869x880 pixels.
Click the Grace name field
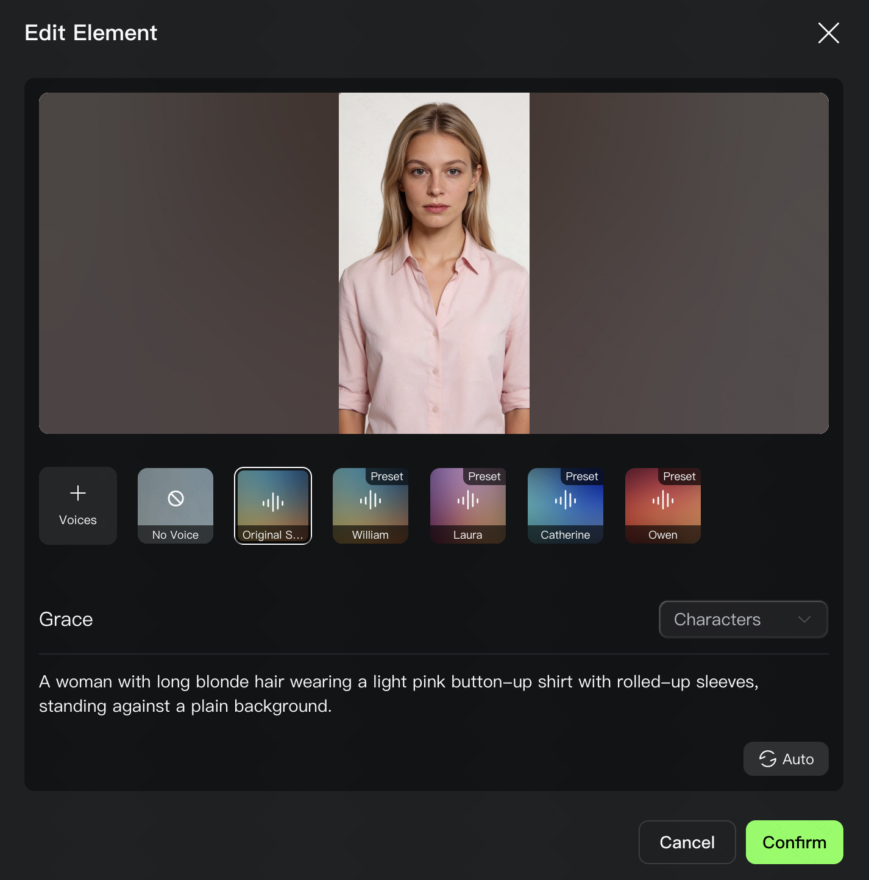(66, 619)
